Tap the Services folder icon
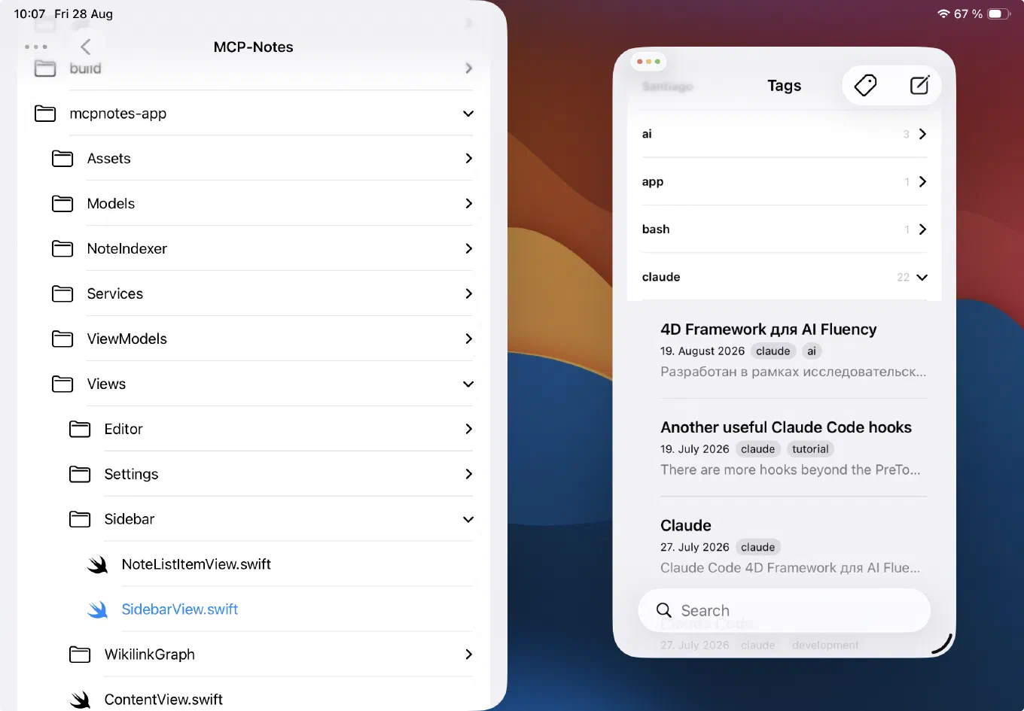The width and height of the screenshot is (1024, 711). pos(62,294)
